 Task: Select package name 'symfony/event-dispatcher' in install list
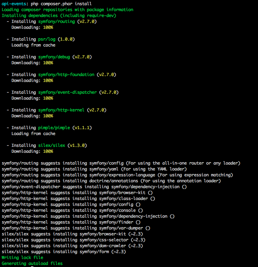click(67, 92)
